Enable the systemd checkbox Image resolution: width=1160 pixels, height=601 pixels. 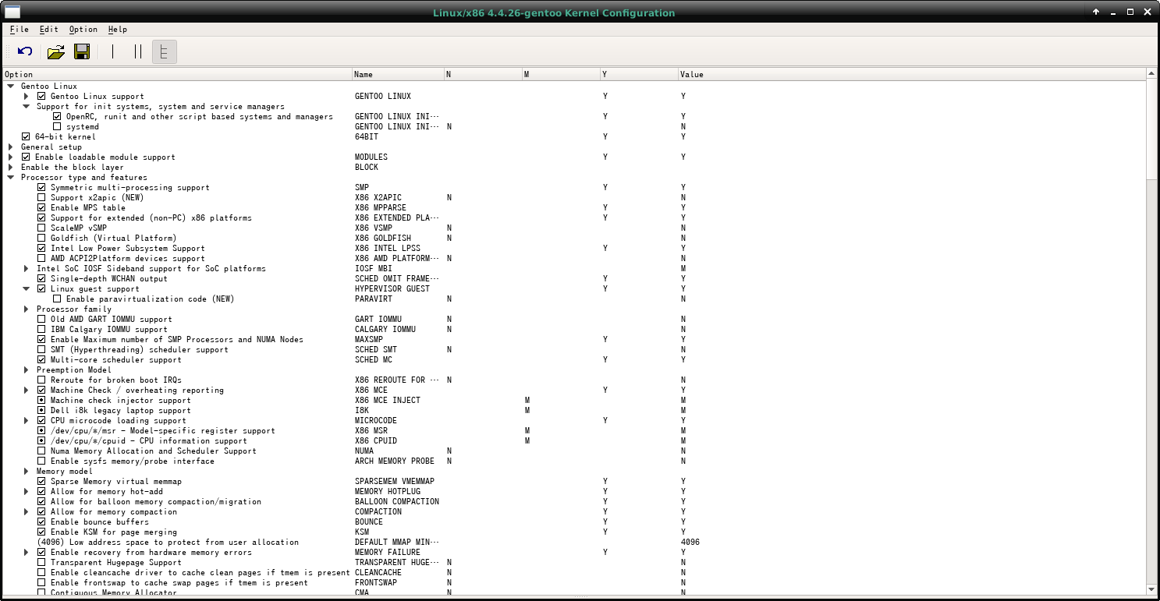coord(57,126)
